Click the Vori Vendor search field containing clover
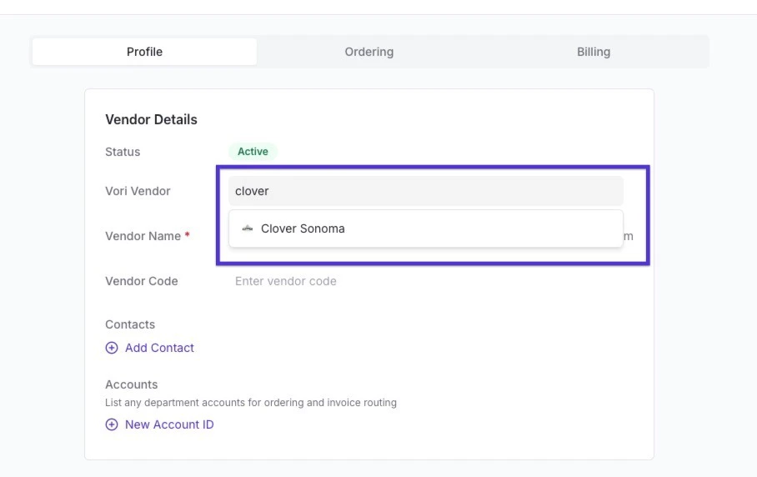The image size is (757, 477). [426, 191]
